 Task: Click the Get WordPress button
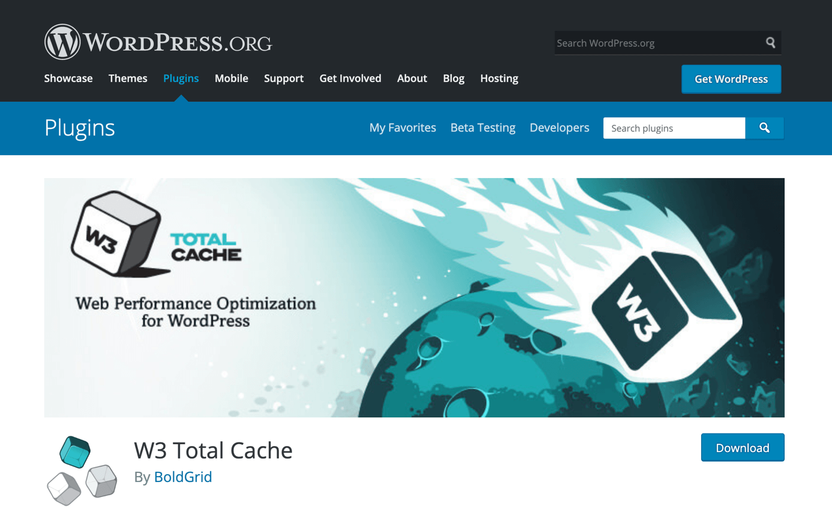[x=731, y=79]
